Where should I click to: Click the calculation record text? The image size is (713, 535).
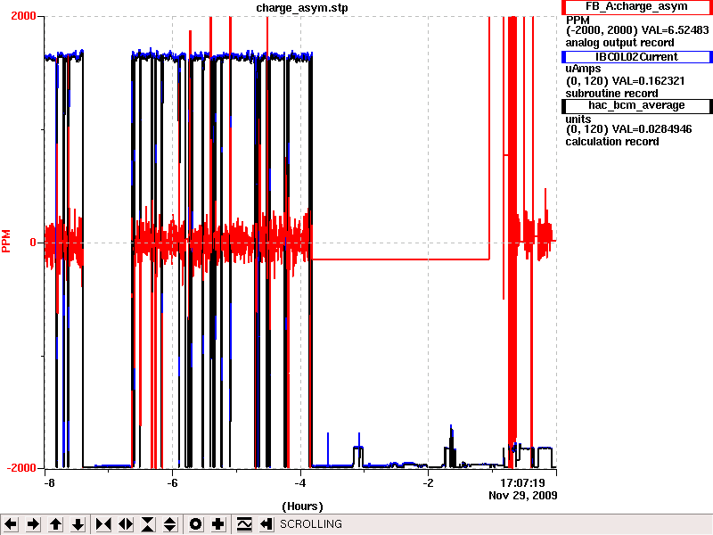tap(612, 142)
